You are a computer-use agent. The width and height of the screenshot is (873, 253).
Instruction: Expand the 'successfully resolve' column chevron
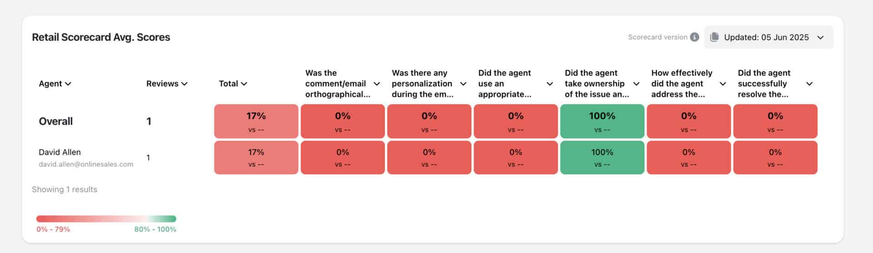(809, 84)
